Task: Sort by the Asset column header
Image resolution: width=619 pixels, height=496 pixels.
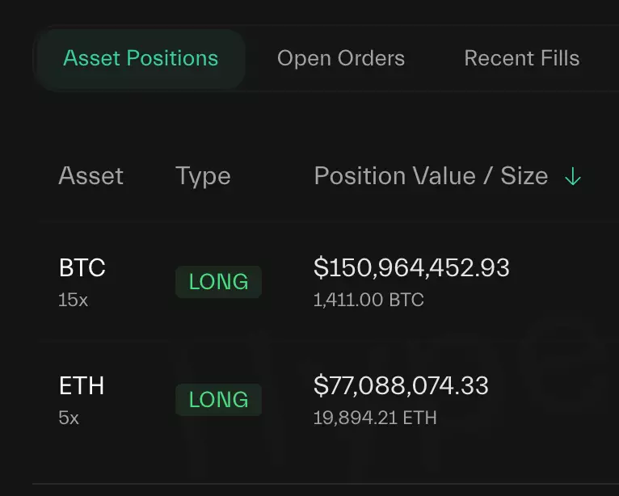Action: coord(91,176)
